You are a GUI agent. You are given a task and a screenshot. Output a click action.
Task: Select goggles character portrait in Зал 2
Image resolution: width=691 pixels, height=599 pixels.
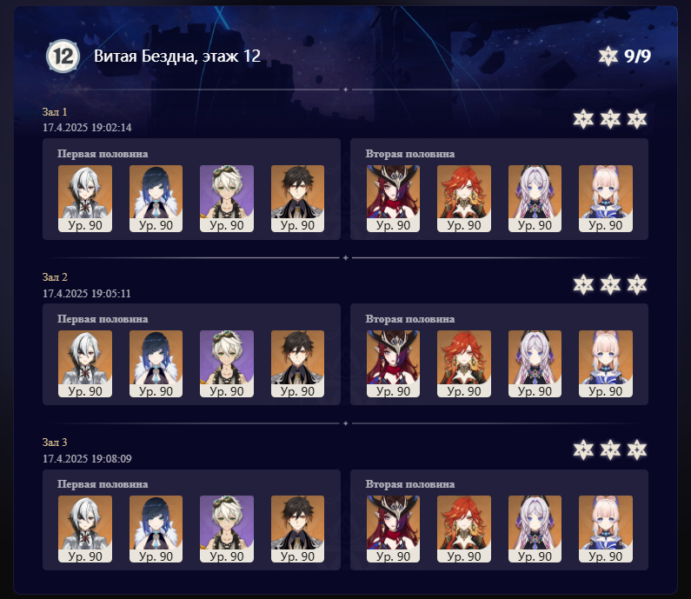click(227, 363)
